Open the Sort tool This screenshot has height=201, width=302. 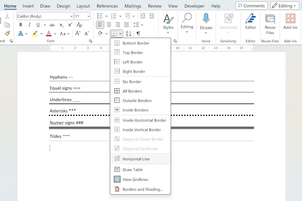[128, 33]
